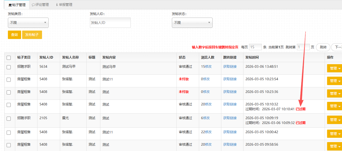This screenshot has width=342, height=151.
Task: Tick the checkbox for 霖尤 row
Action: (9, 118)
